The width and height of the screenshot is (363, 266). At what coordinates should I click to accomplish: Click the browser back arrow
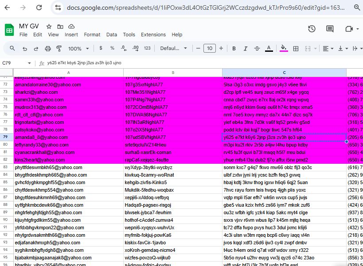(7, 8)
